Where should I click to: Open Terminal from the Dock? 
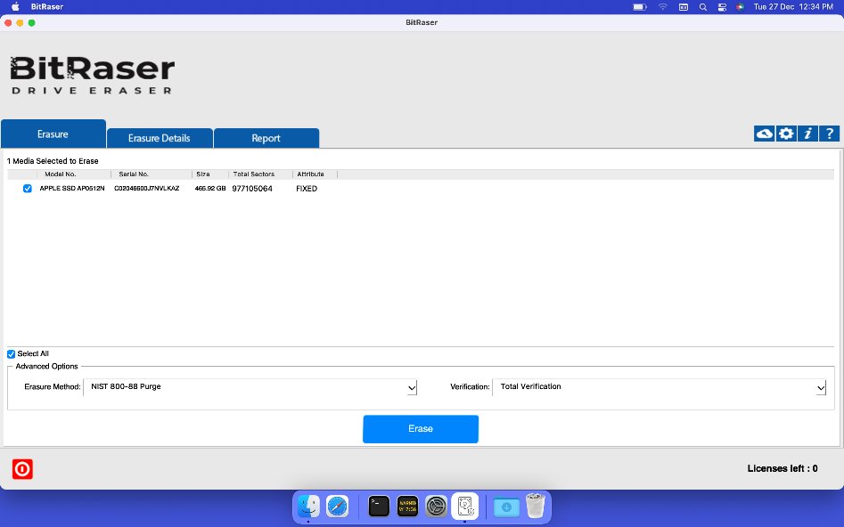click(x=379, y=506)
